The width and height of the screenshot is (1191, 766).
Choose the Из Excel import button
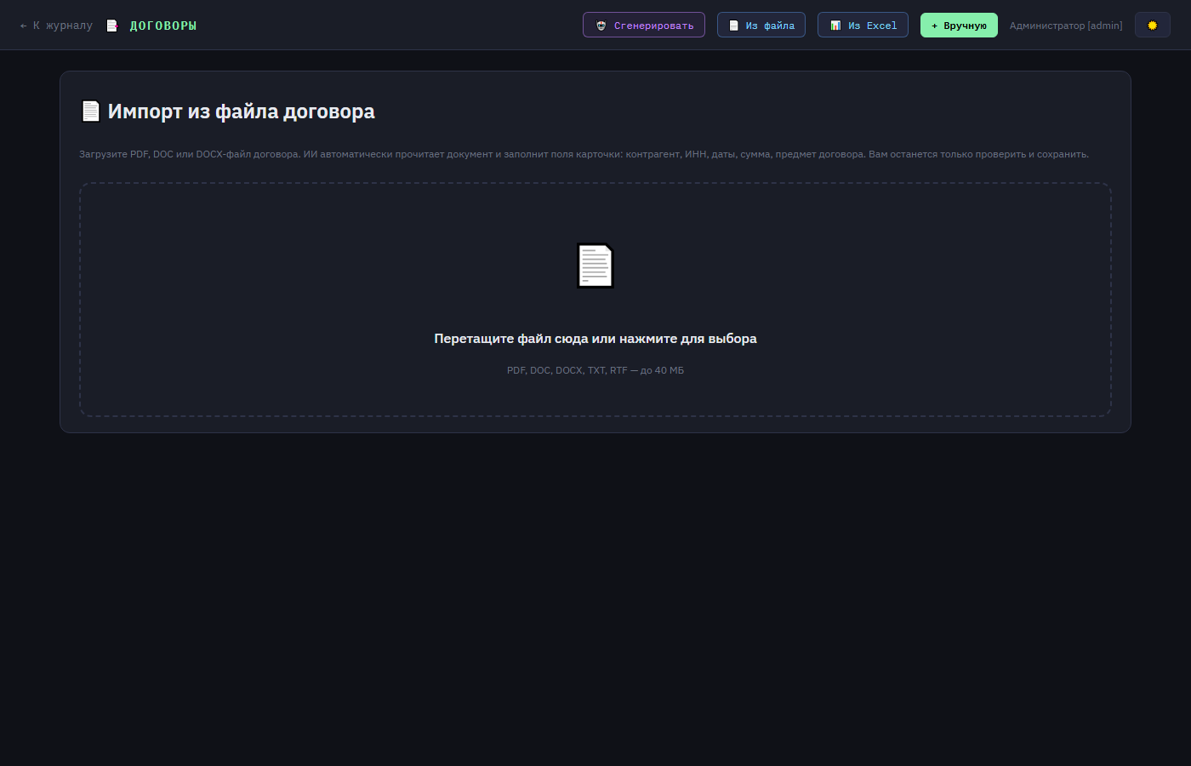click(863, 26)
